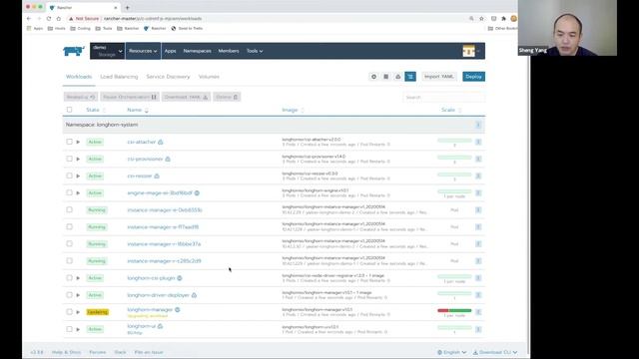Screen dimensions: 639x359
Task: Open the longhorn-manager workload link
Action: pyautogui.click(x=150, y=310)
